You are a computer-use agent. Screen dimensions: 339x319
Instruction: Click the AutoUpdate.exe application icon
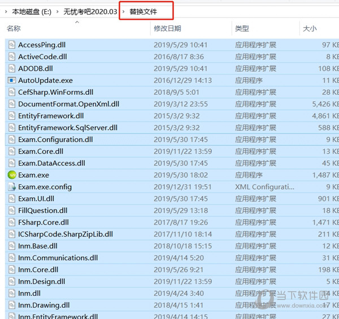[x=12, y=80]
